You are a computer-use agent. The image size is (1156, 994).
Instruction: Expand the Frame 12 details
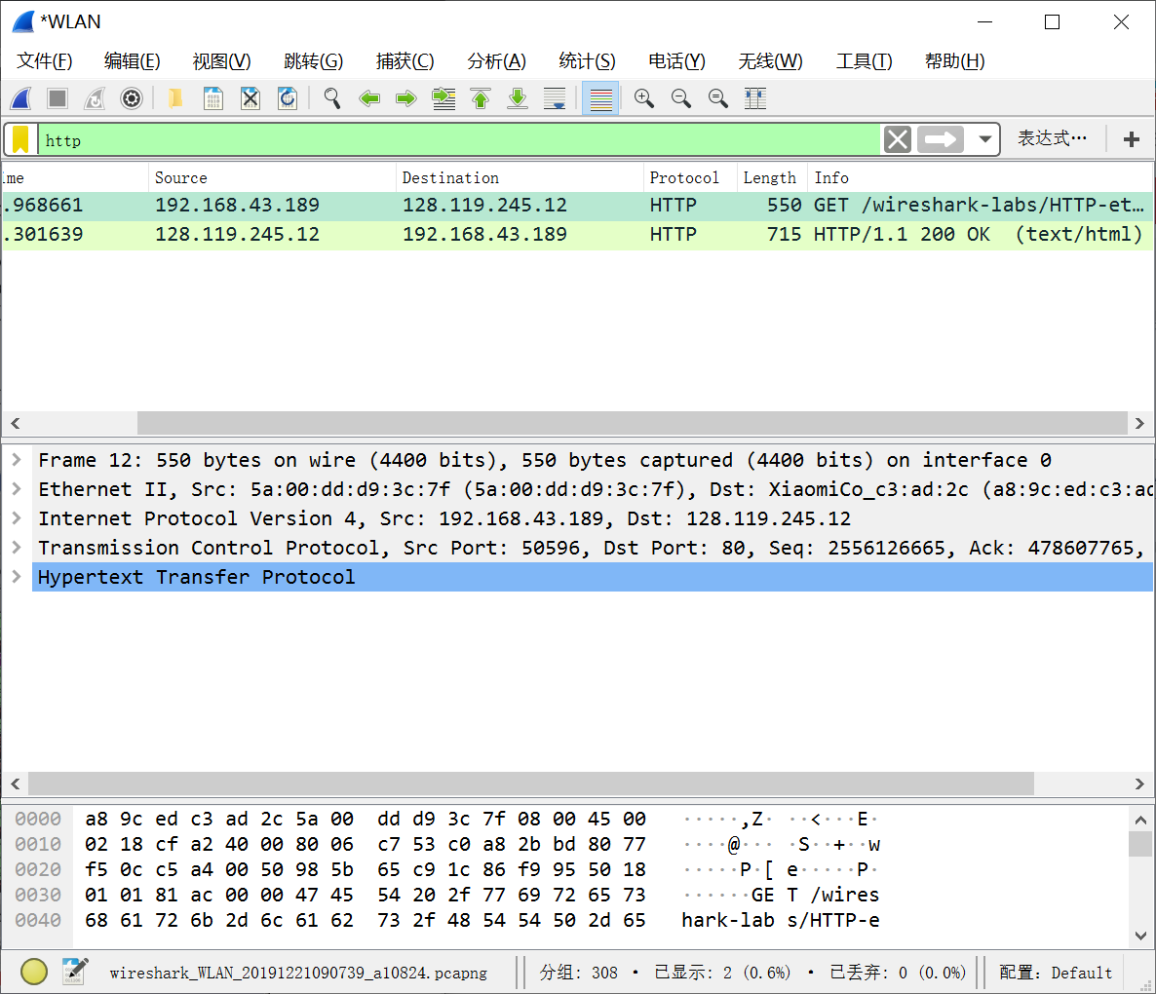pos(17,460)
